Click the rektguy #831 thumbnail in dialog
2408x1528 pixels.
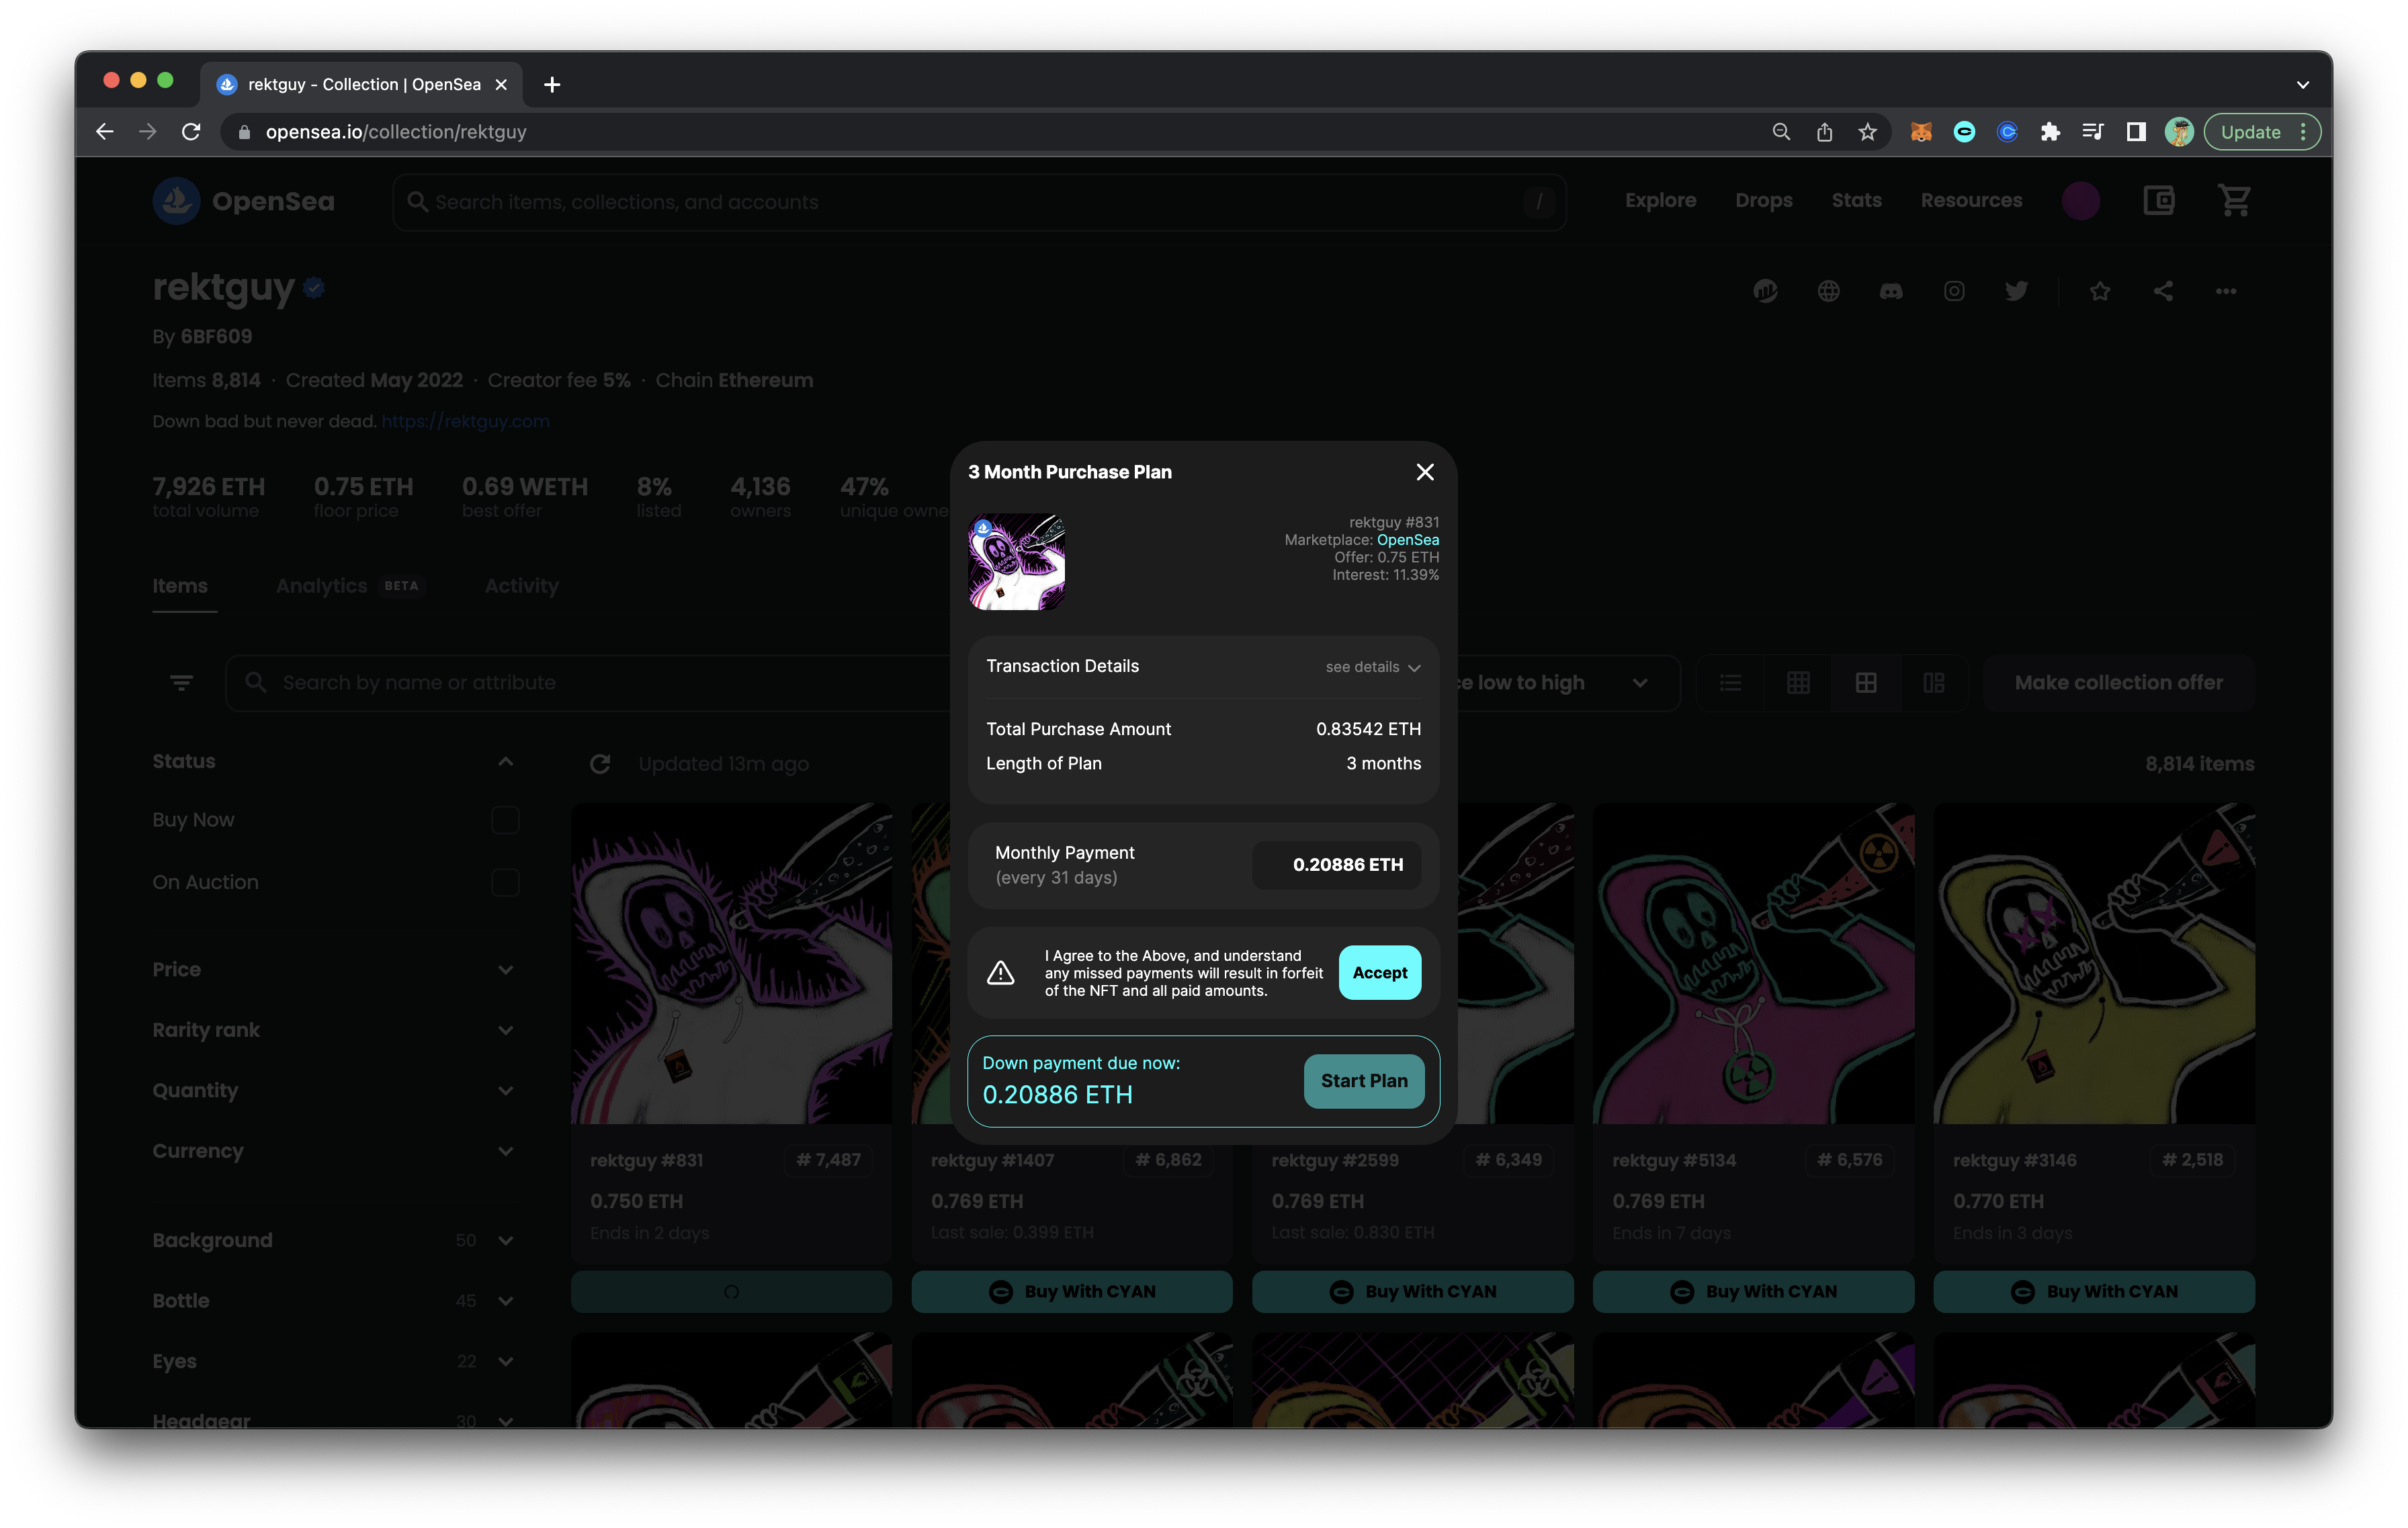click(x=1016, y=562)
